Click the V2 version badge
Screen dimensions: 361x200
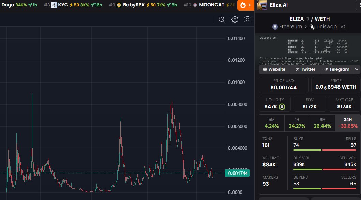point(343,27)
